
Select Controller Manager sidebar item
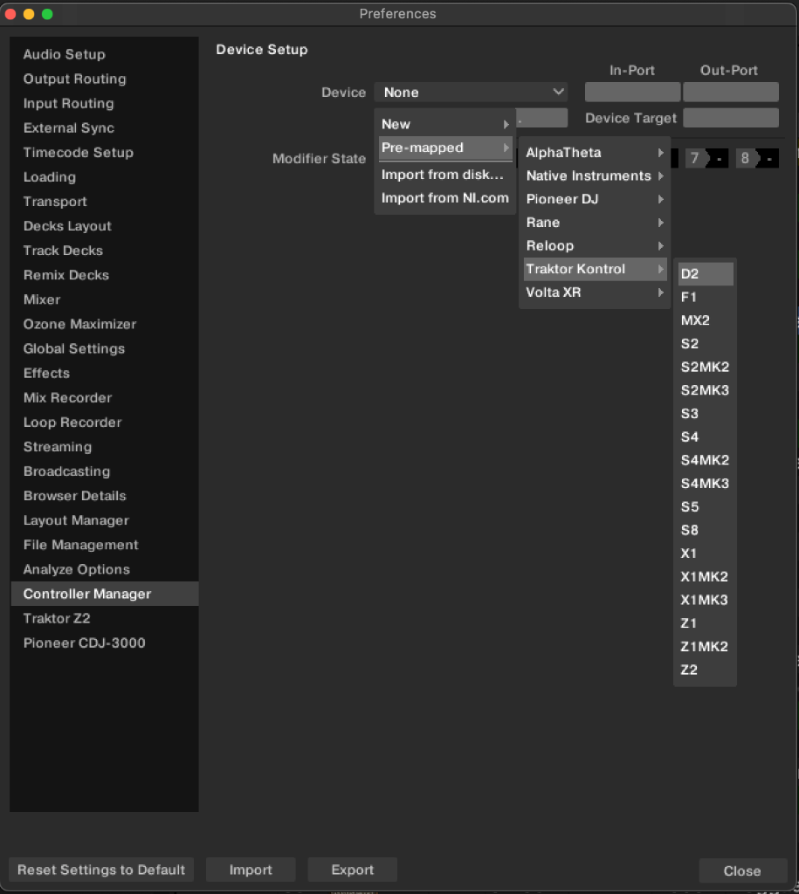(105, 594)
